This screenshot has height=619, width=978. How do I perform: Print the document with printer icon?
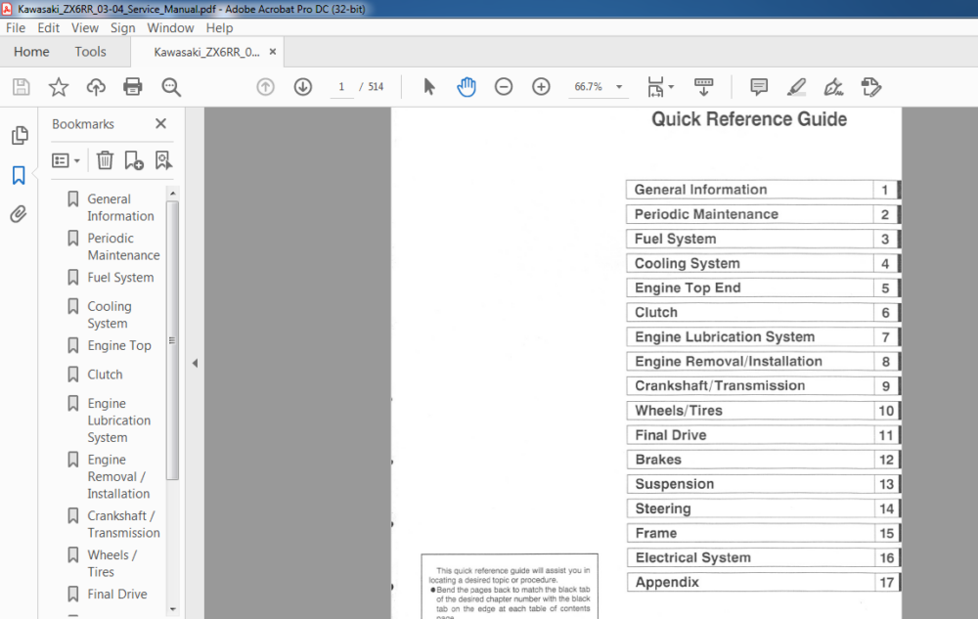pyautogui.click(x=133, y=87)
